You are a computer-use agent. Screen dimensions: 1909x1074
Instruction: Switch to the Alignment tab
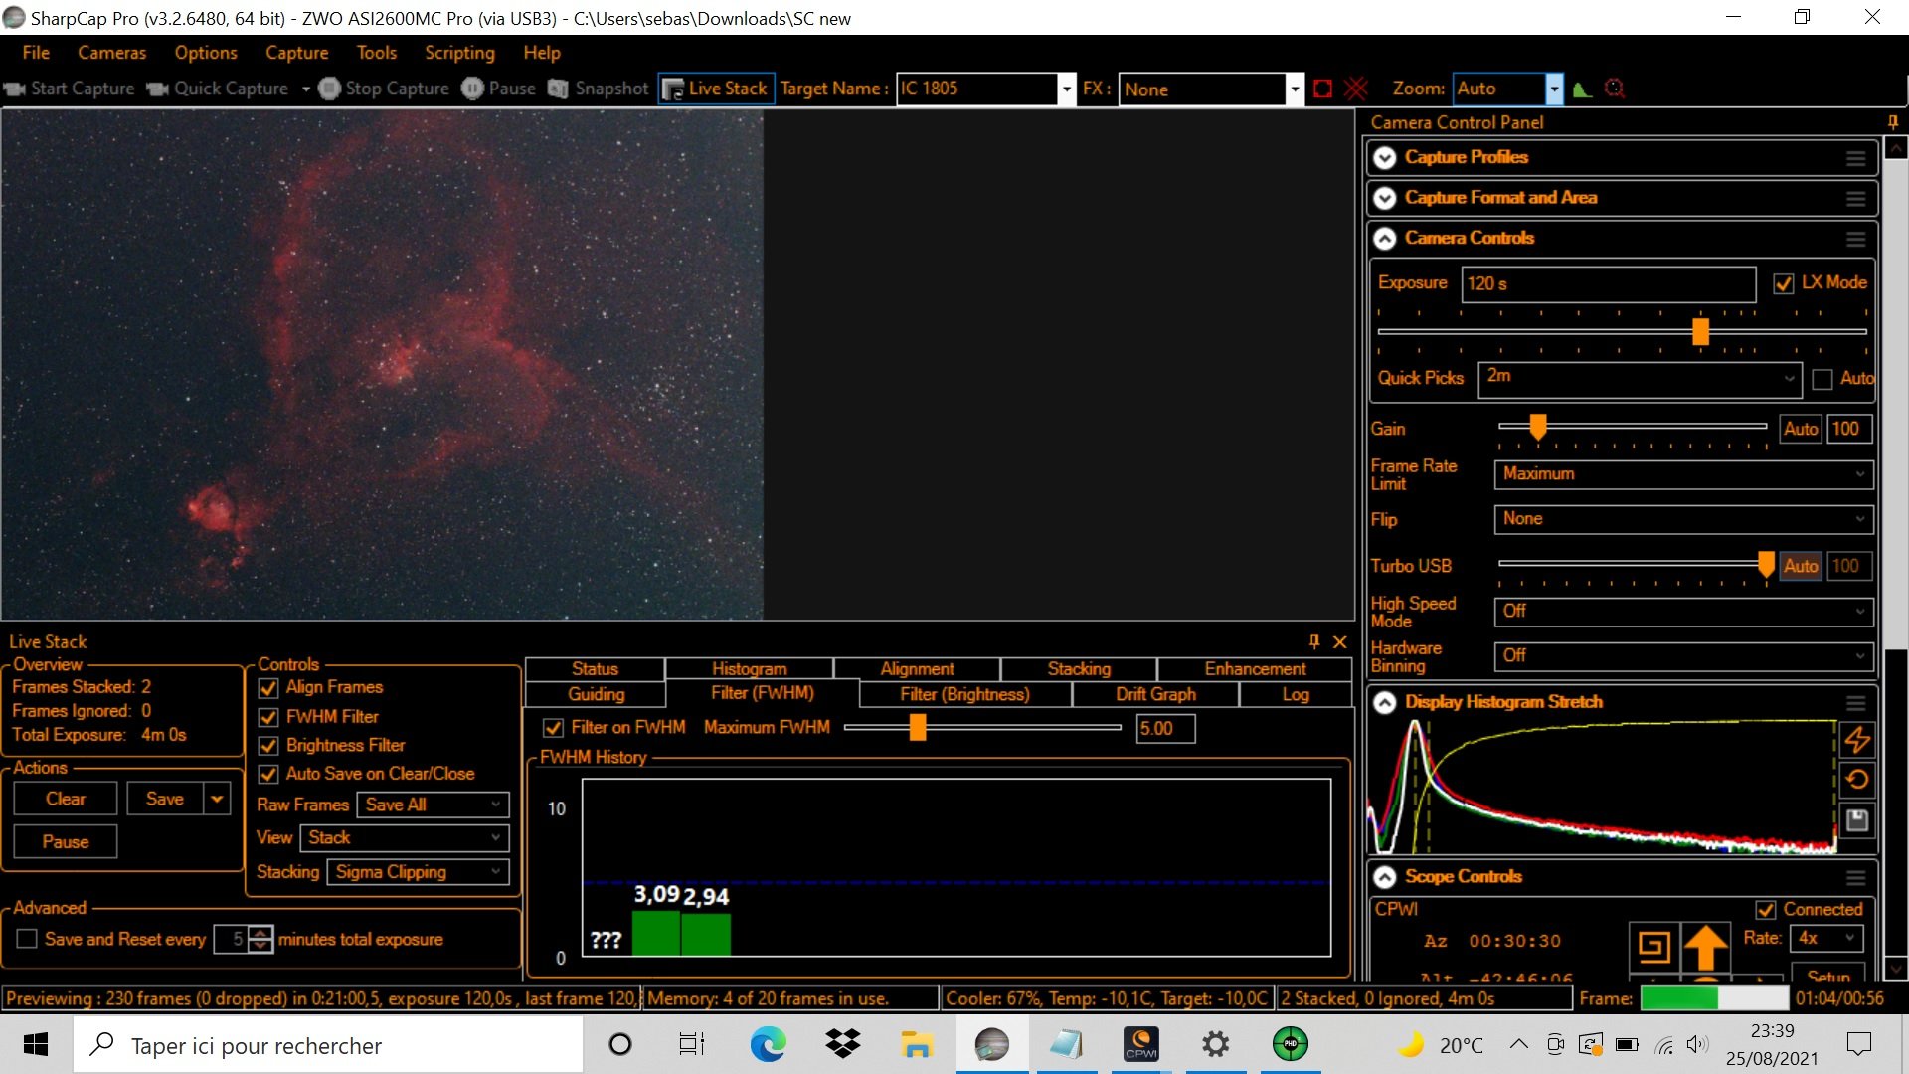click(x=917, y=669)
